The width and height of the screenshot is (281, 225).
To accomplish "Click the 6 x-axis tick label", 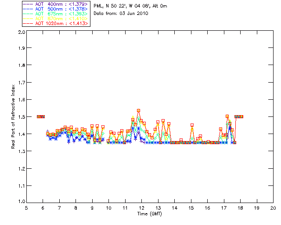I will coord(43,208).
